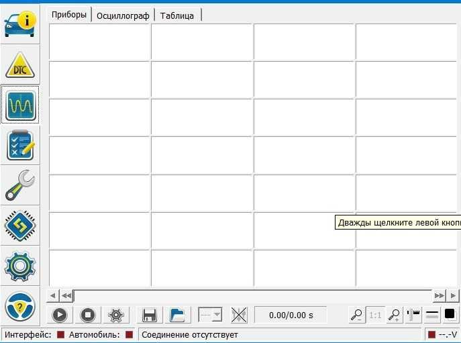Image resolution: width=461 pixels, height=343 pixels.
Task: Open recording parameters gear button
Action: (116, 315)
